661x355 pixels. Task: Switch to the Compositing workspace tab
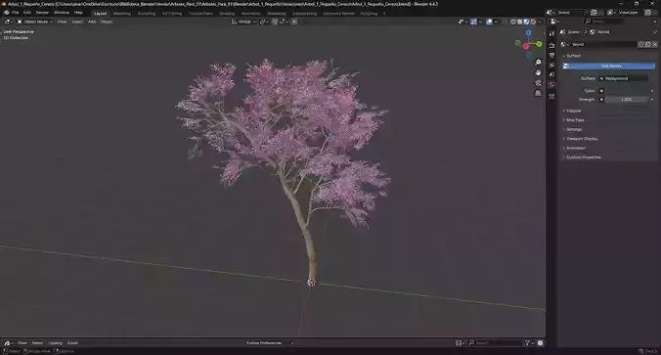point(305,14)
